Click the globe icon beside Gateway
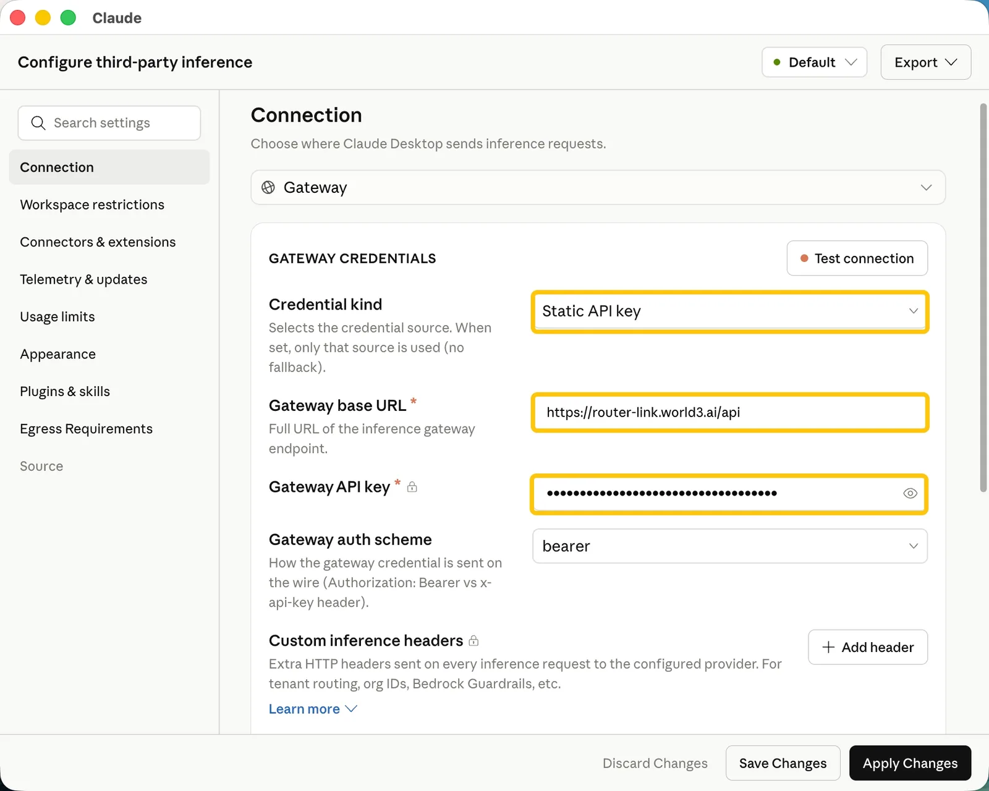The image size is (989, 791). [x=268, y=187]
